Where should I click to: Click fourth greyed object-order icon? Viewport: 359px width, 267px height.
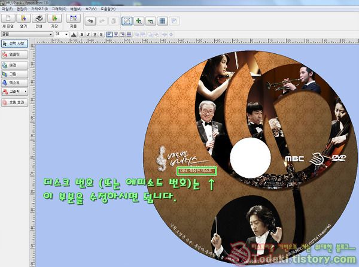click(156, 35)
